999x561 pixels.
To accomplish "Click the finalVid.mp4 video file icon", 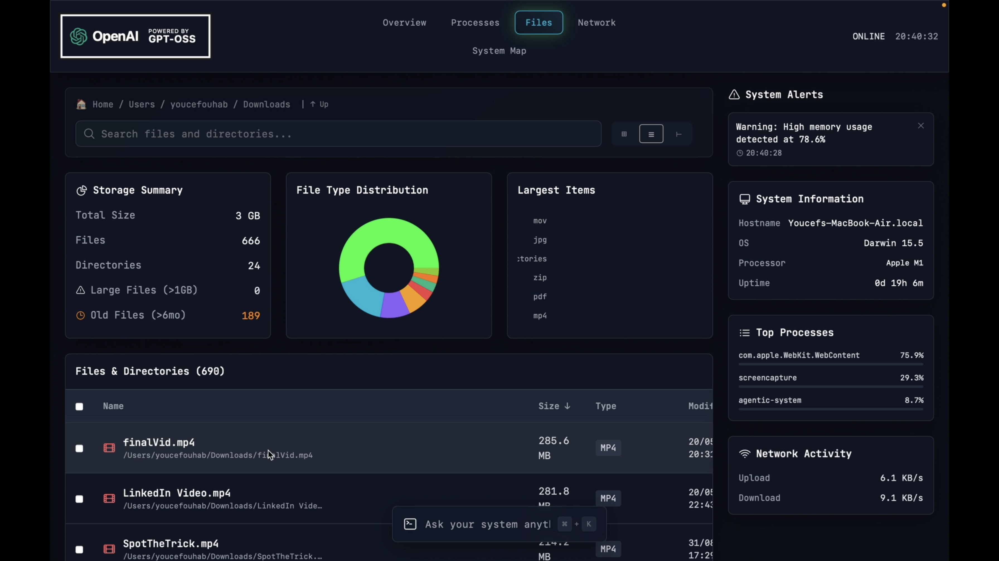I will point(109,448).
